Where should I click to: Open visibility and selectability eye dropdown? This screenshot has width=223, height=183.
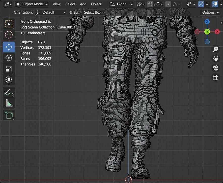(x=191, y=4)
